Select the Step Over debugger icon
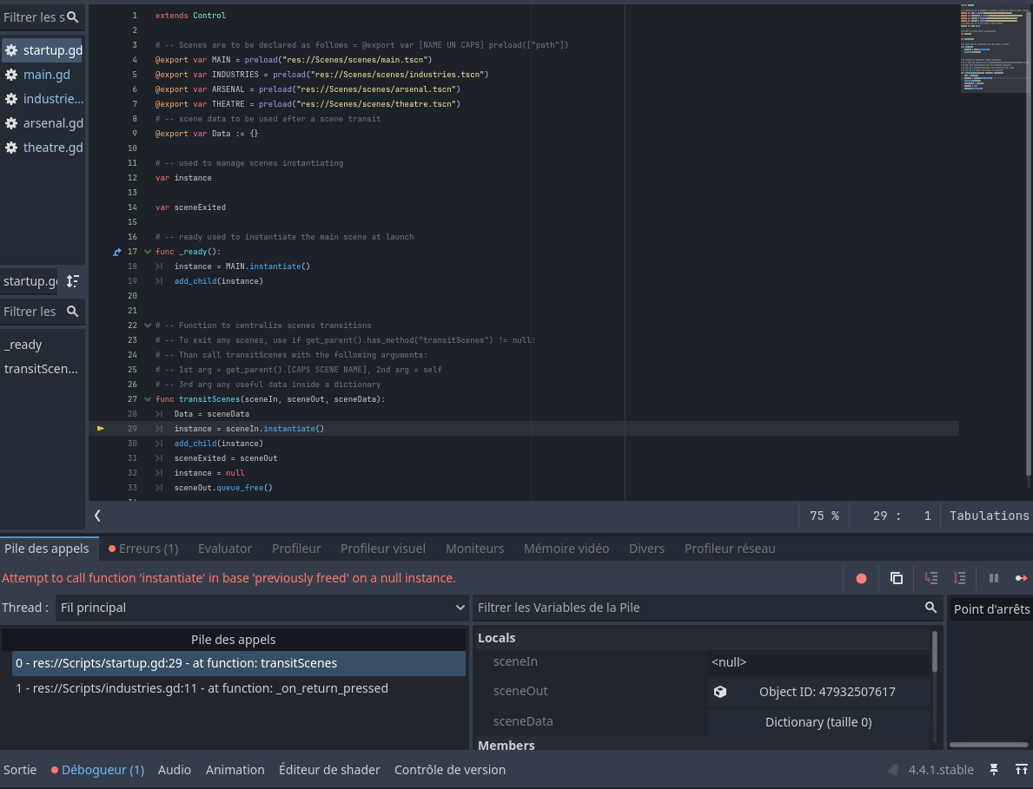Screen dimensions: 1033x789 pyautogui.click(x=959, y=578)
